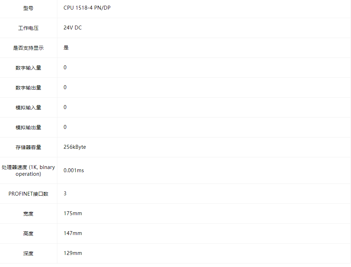This screenshot has height=267, width=351.
Task: Select the 0.001ms processor speed value
Action: click(74, 170)
